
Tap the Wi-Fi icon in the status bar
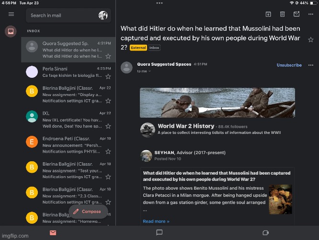pos(292,3)
